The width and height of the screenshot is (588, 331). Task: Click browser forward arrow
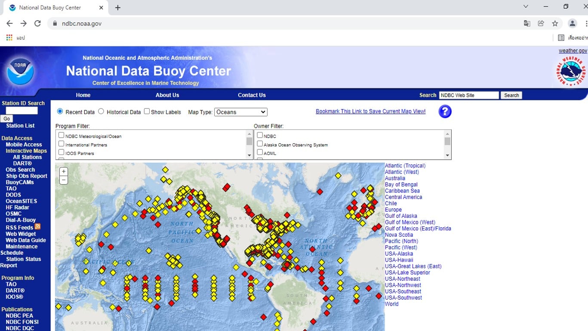click(x=24, y=23)
